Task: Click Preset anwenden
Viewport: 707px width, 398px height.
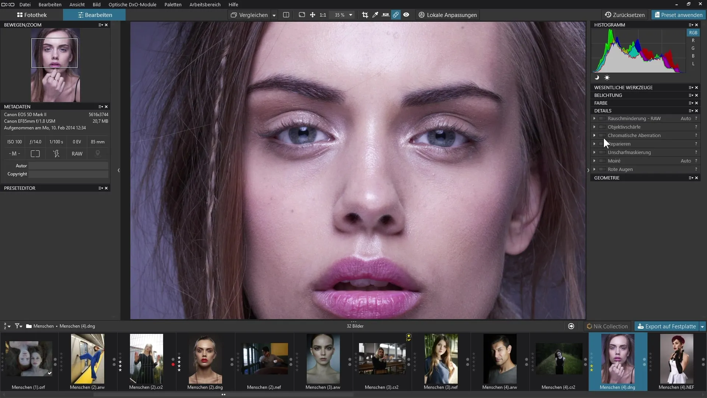Action: coord(678,15)
